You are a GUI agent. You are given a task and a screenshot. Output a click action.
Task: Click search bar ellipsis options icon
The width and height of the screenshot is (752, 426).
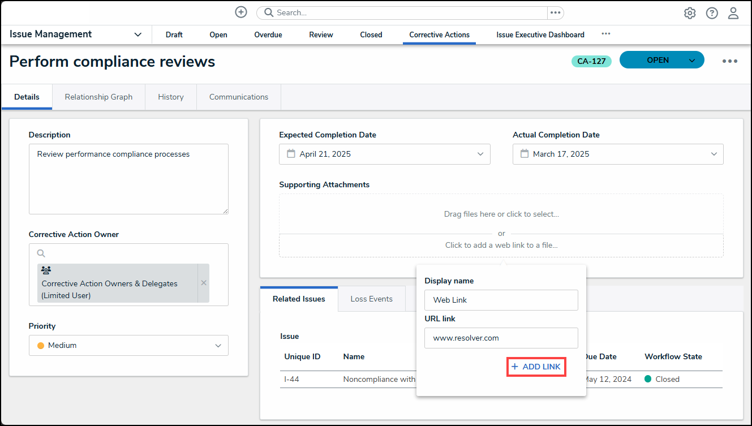tap(555, 12)
